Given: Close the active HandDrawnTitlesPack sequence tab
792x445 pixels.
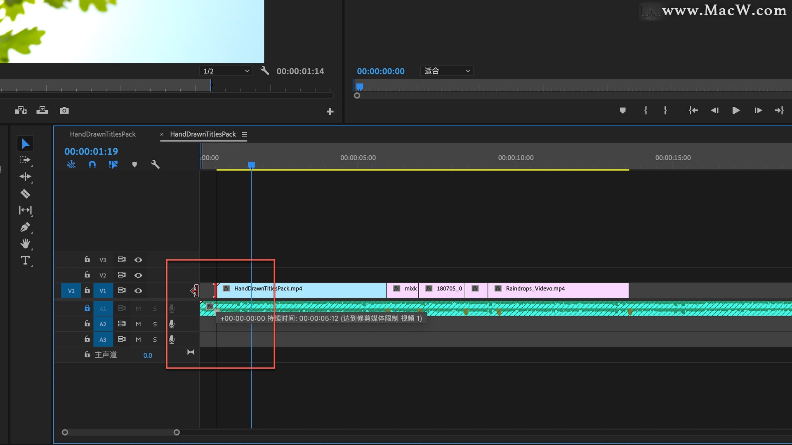Looking at the screenshot, I should (162, 134).
